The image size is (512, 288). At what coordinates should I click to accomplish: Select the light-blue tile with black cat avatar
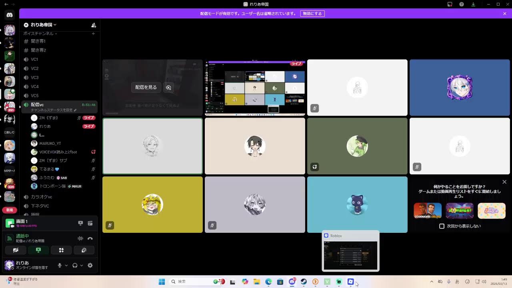[357, 204]
